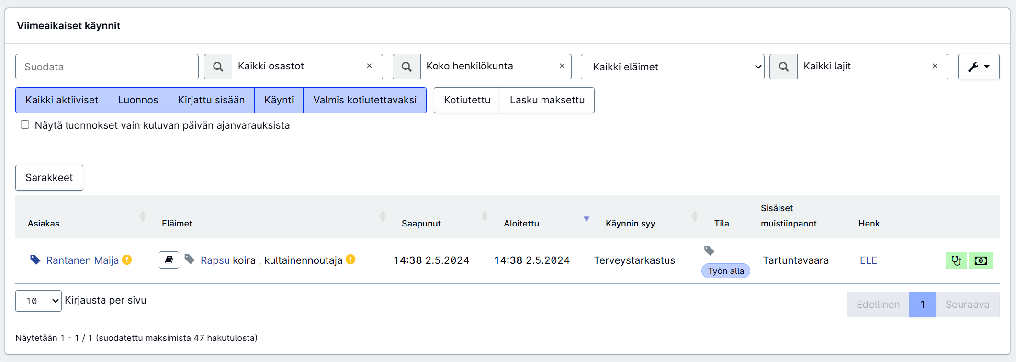This screenshot has width=1016, height=362.
Task: Open the Rapsu patient link
Action: [x=215, y=260]
